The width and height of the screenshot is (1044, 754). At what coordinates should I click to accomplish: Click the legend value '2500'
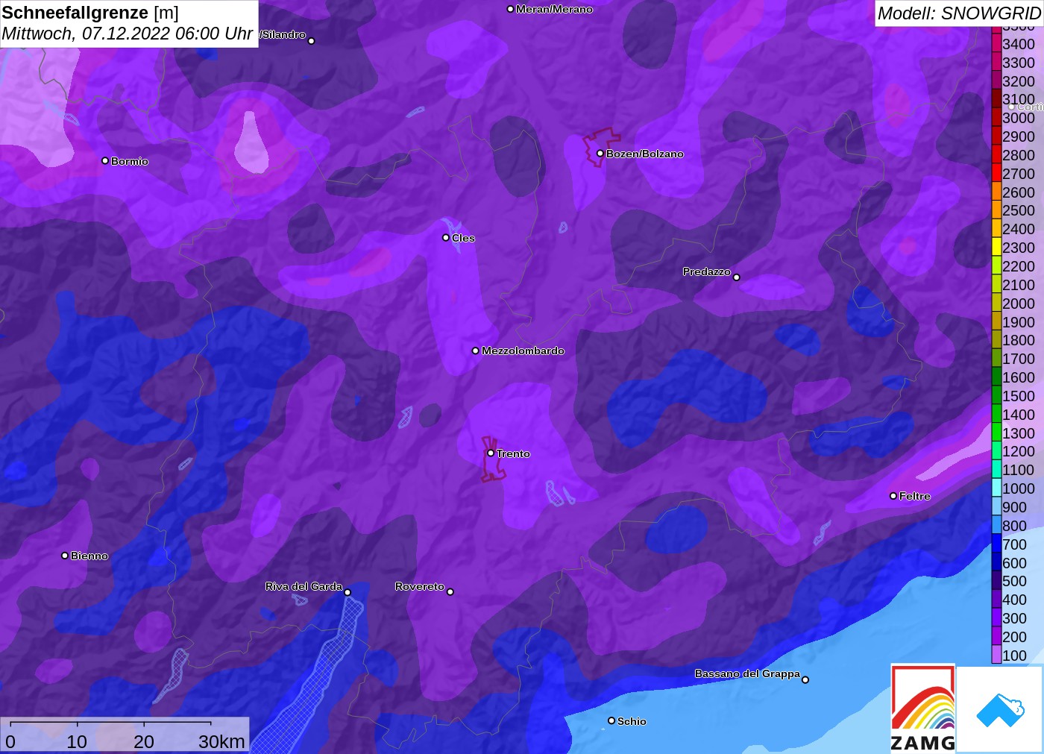(x=1019, y=210)
